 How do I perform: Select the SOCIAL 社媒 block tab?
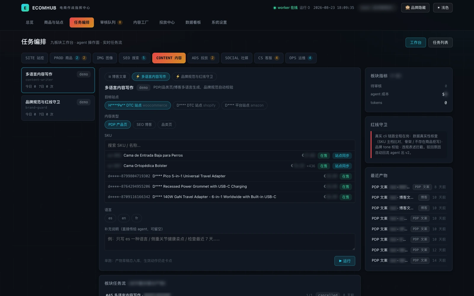(236, 58)
